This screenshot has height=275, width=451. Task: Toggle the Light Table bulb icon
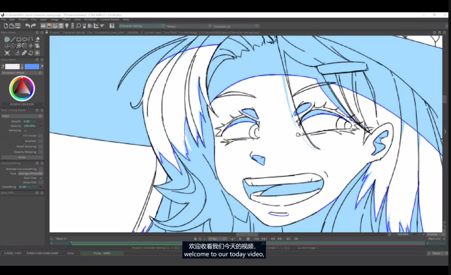click(x=67, y=26)
